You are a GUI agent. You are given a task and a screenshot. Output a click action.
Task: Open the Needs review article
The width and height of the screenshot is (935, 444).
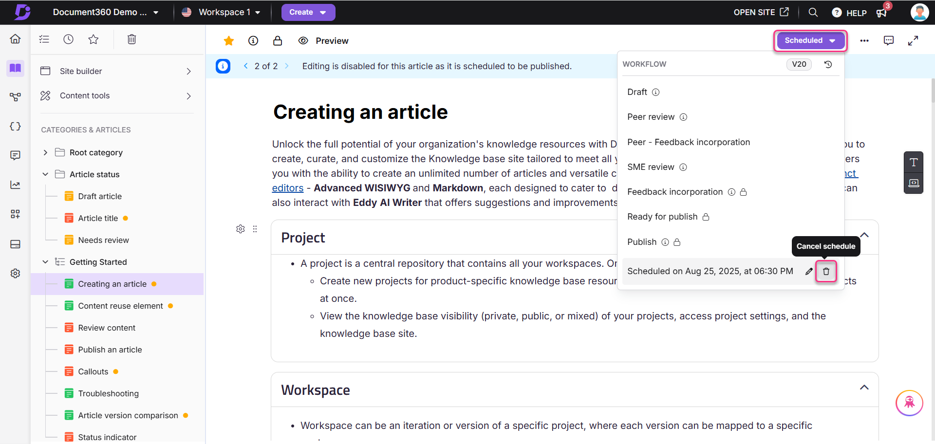click(103, 240)
